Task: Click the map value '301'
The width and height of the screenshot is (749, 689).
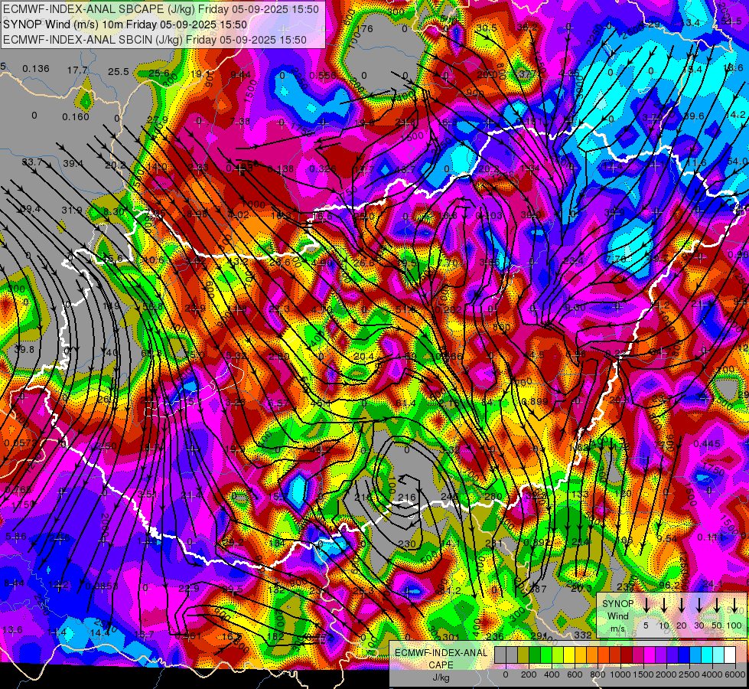Action: point(451,637)
